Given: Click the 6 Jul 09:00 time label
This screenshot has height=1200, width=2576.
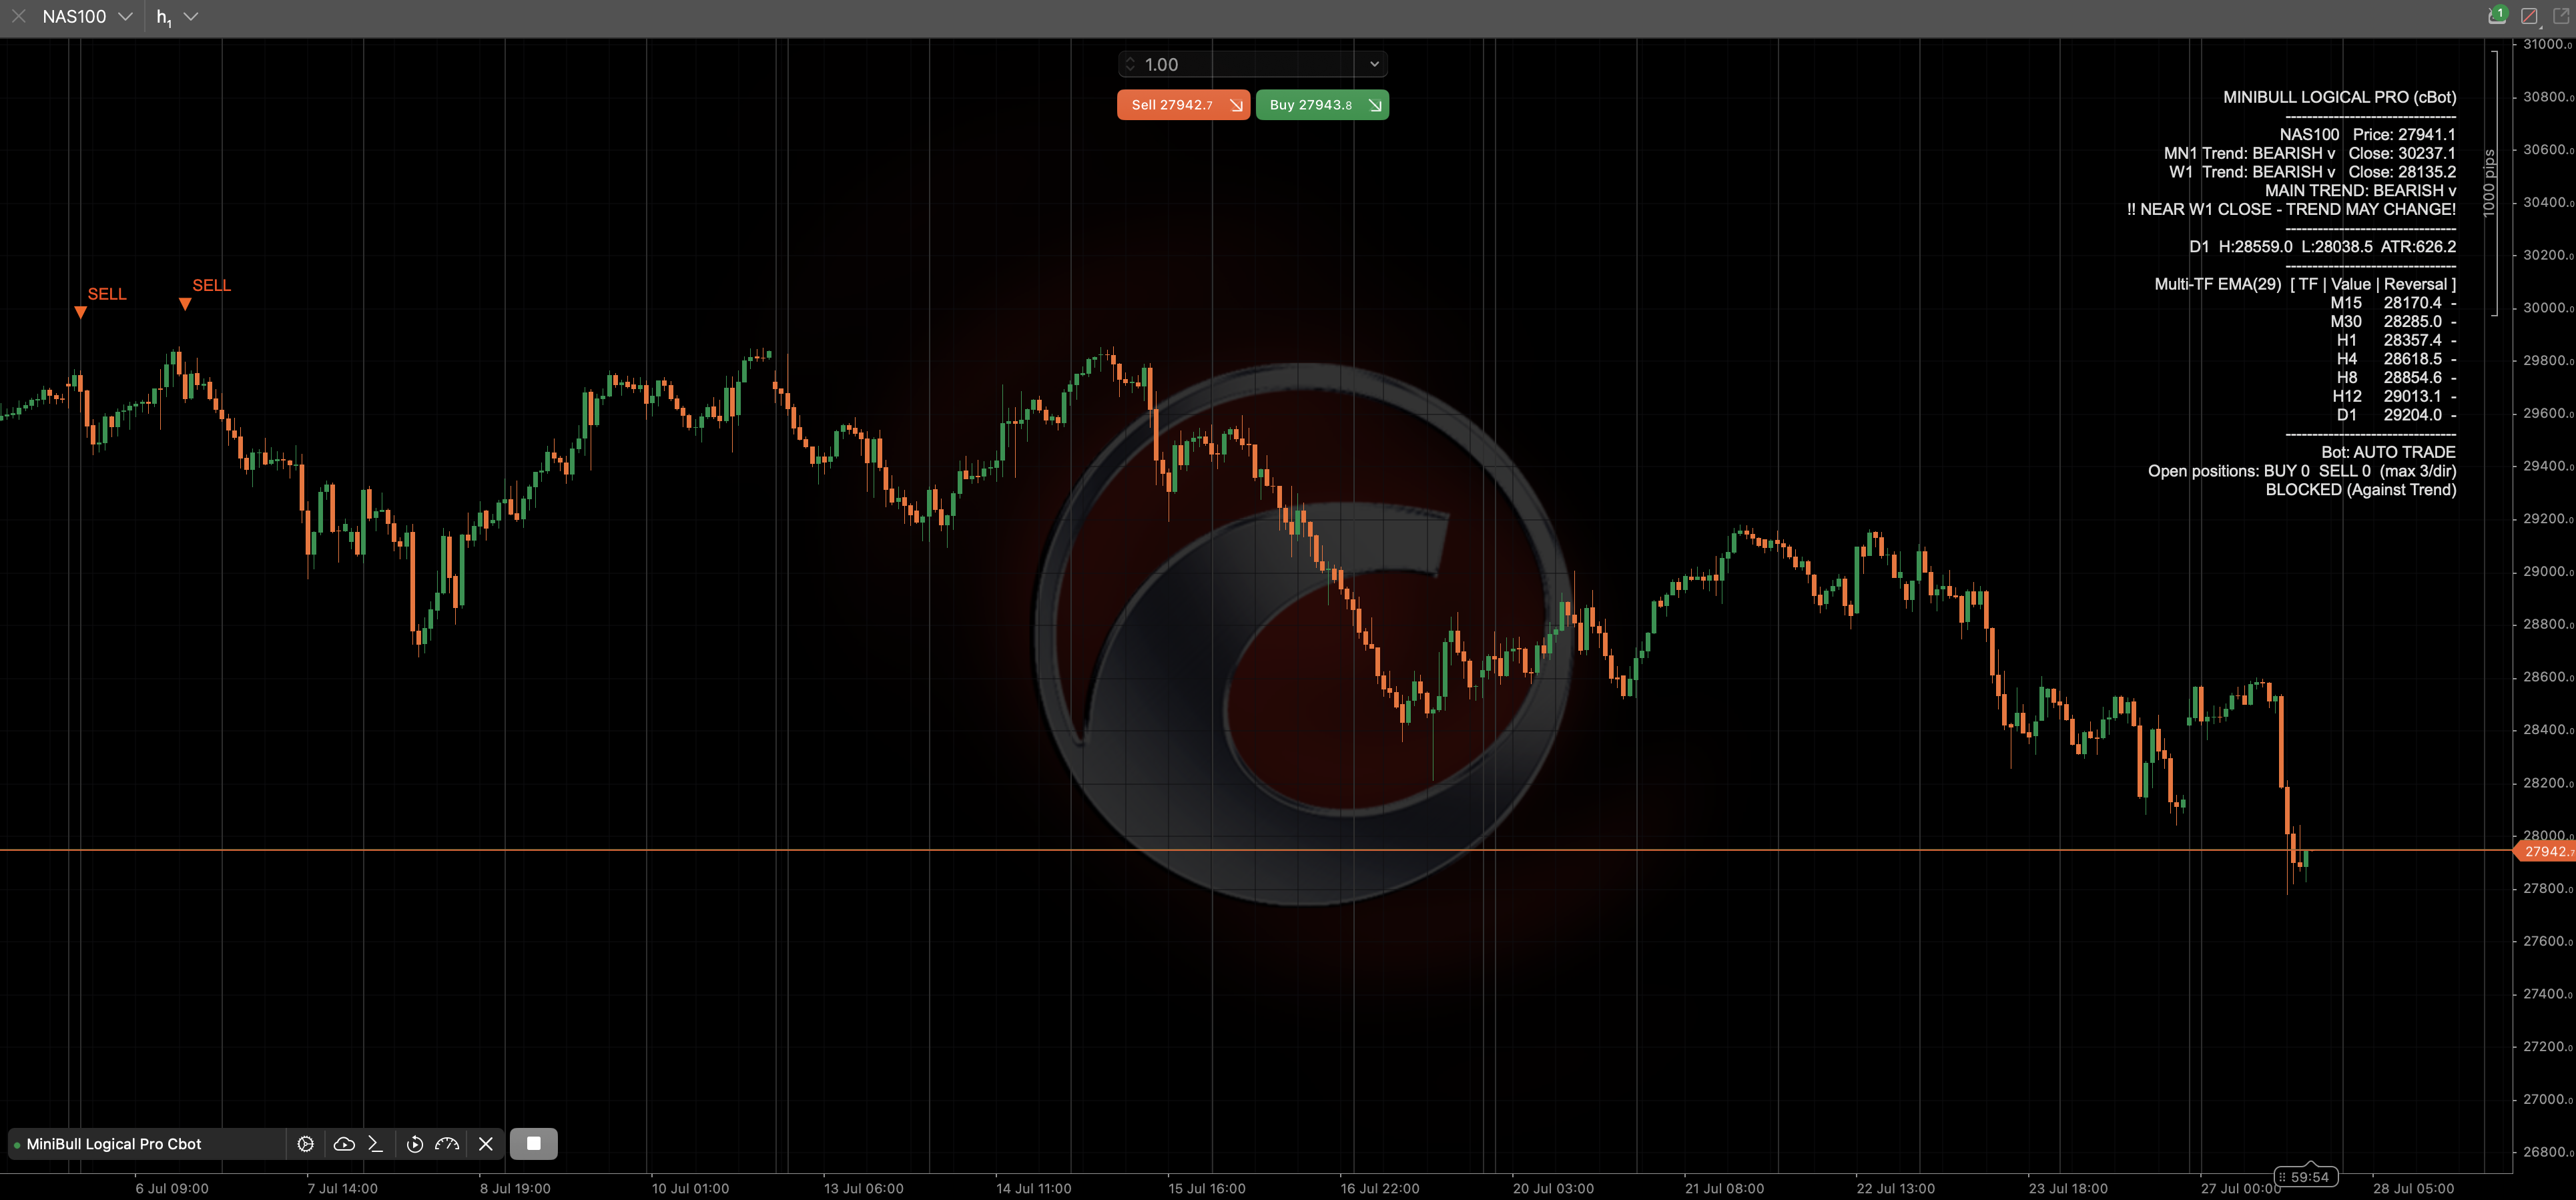Looking at the screenshot, I should [x=172, y=1188].
